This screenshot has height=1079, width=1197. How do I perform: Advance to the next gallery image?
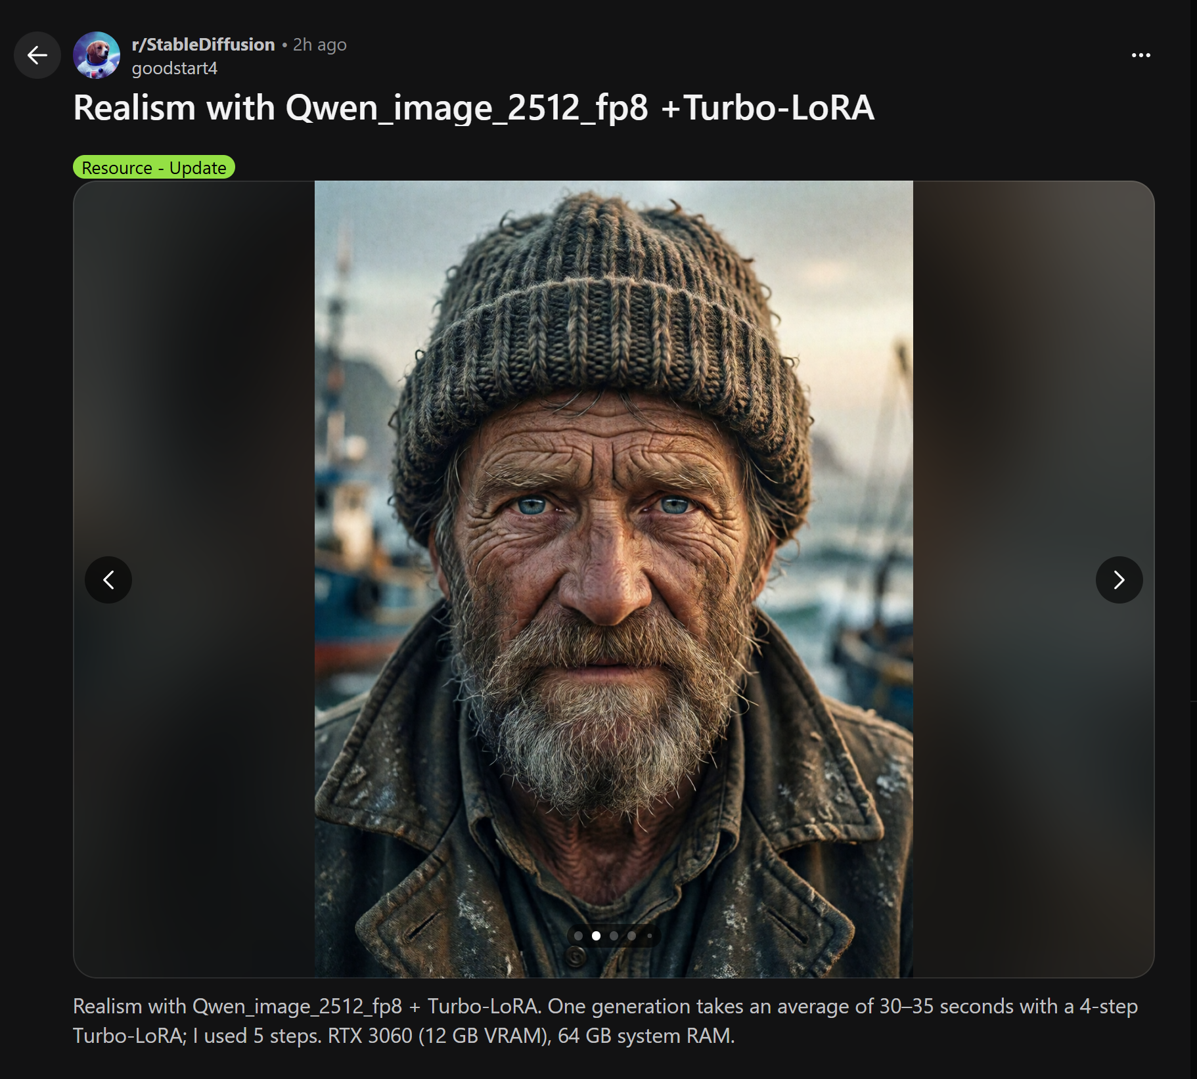click(x=1119, y=580)
